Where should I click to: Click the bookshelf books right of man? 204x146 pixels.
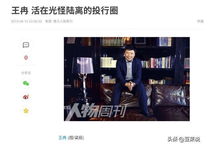point(158,63)
